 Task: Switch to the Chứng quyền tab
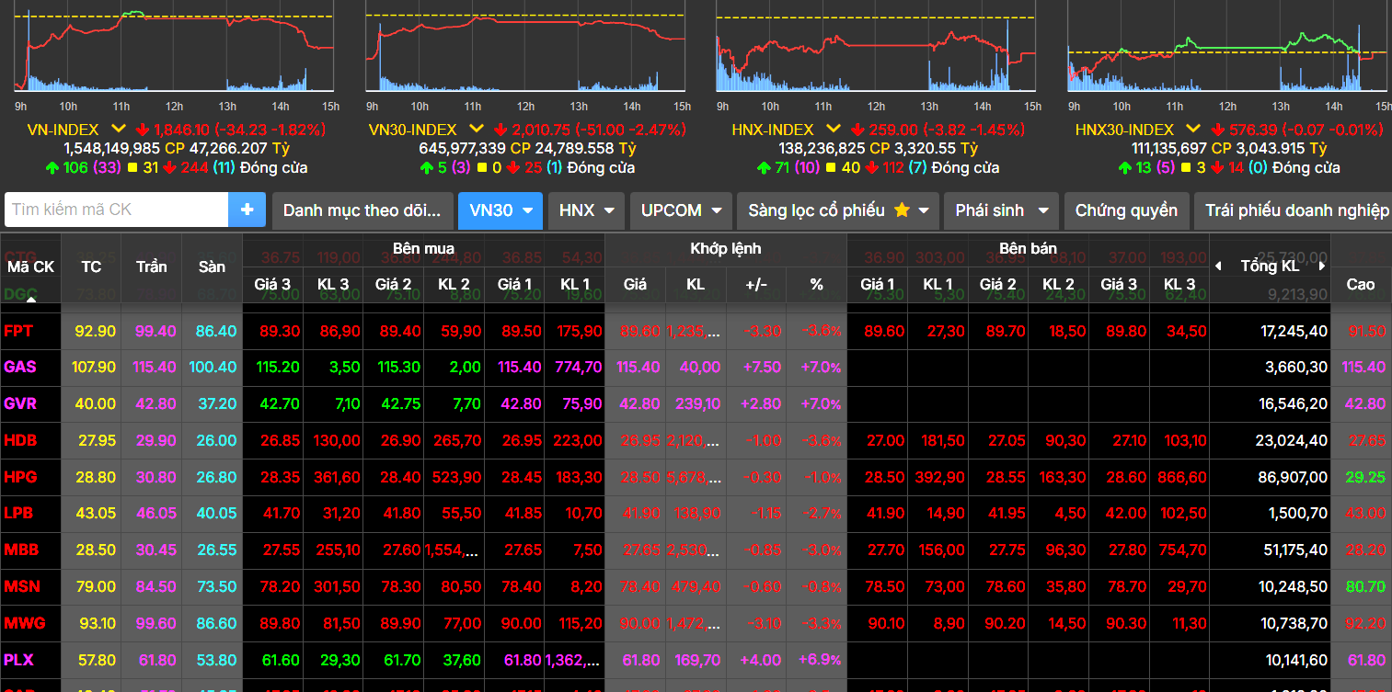(1125, 210)
